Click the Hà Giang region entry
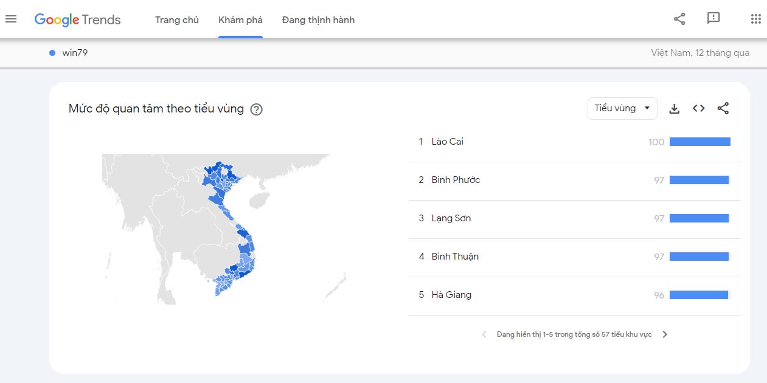Viewport: 767px width, 383px height. click(x=451, y=295)
